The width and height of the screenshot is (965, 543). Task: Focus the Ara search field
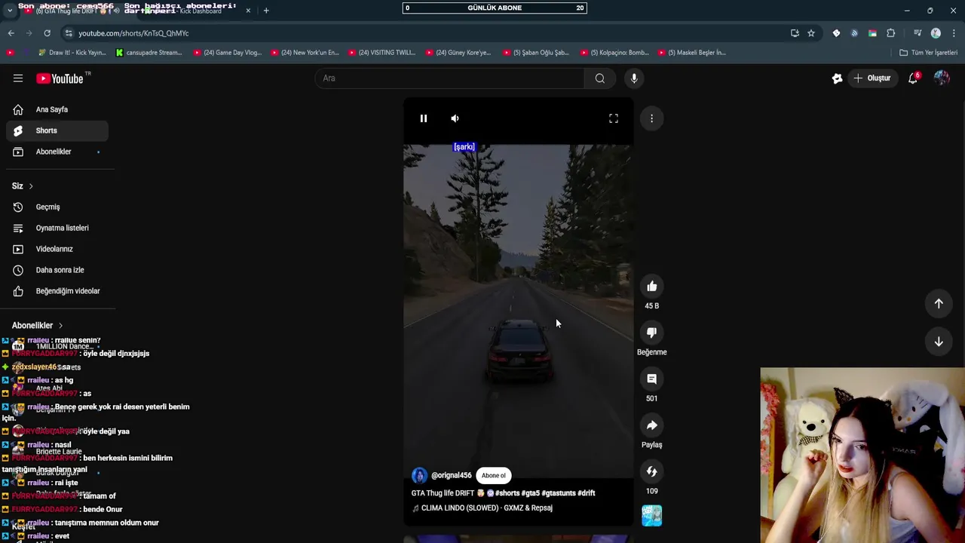click(449, 78)
